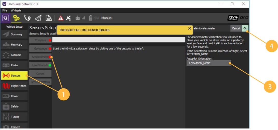Select the Sensors setup page
Screen dimensions: 278x130
coord(14,76)
